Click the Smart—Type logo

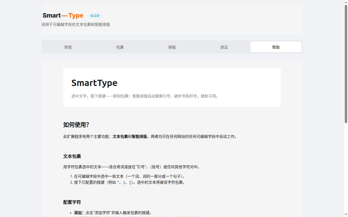point(63,15)
